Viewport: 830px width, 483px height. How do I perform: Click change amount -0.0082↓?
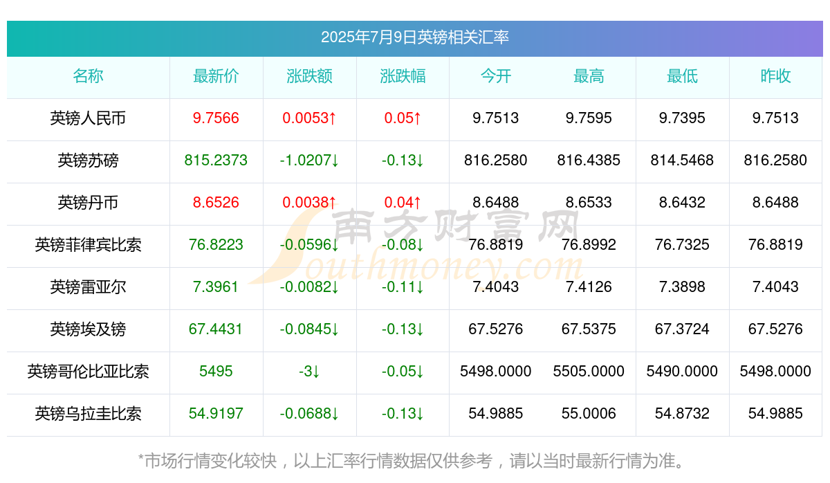click(309, 287)
